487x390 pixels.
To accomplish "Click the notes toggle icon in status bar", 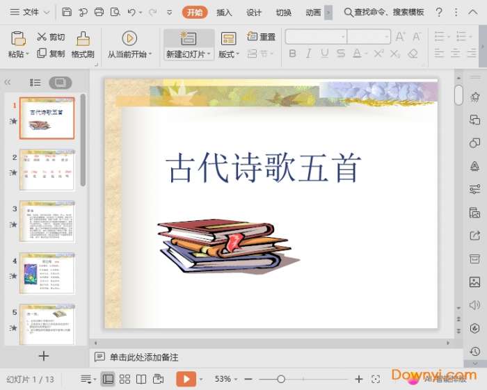I will point(86,379).
